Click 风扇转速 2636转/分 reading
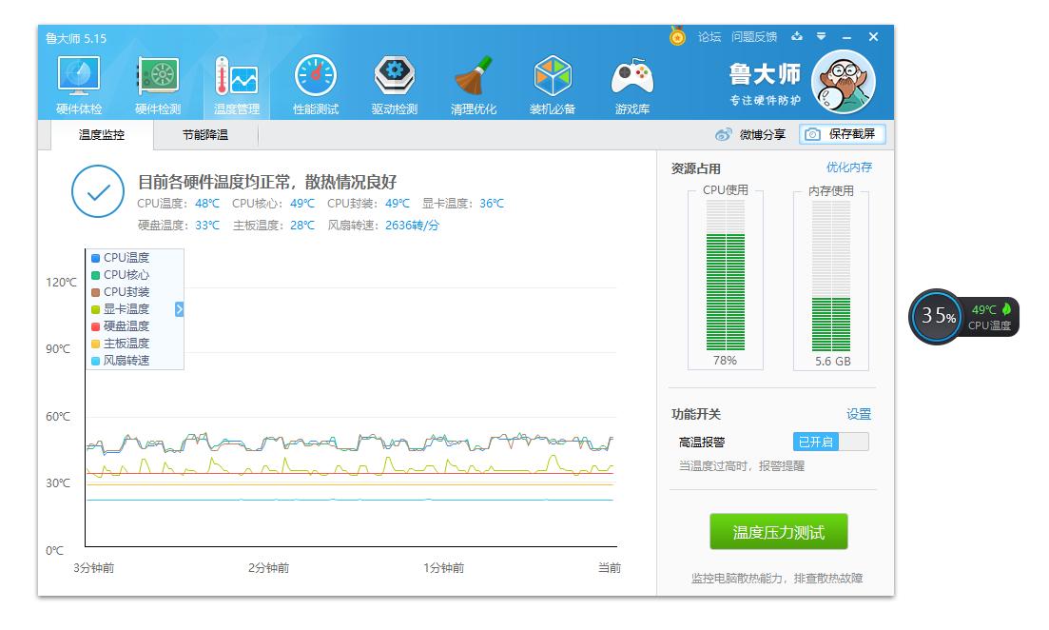Screen dimensions: 1049x630 click(x=383, y=226)
